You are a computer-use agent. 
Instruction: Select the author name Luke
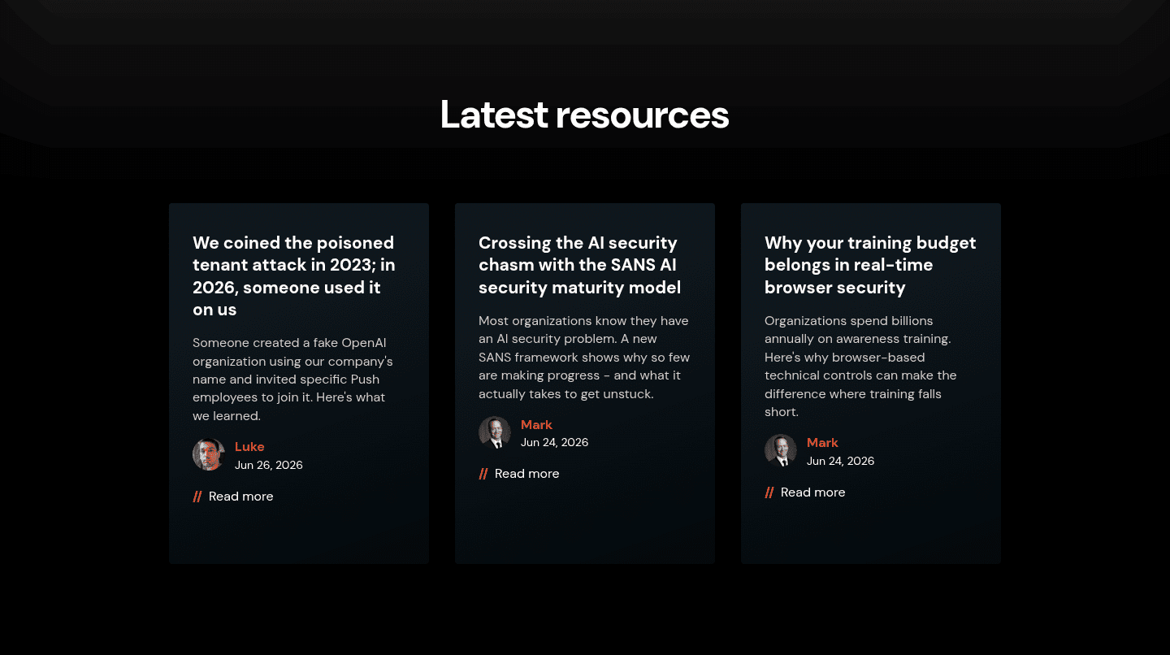249,447
